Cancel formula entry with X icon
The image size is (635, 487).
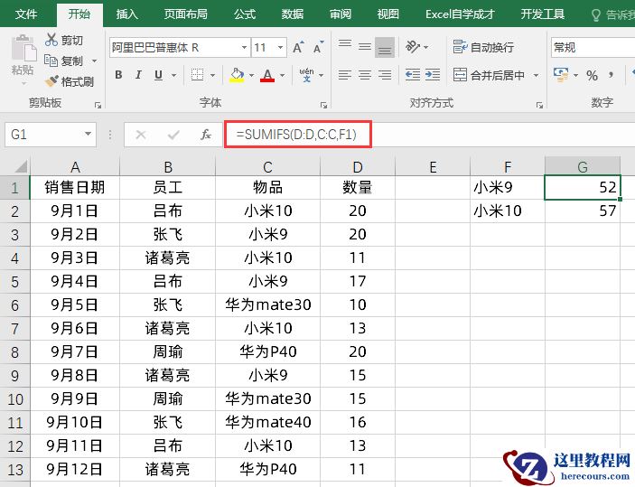click(141, 134)
